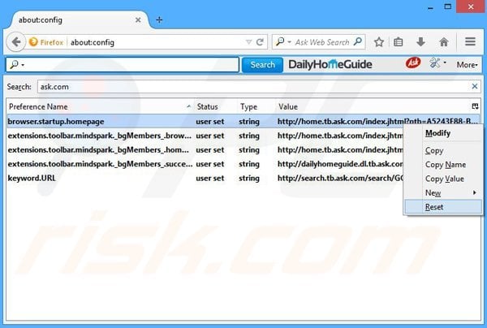Reload the about:config page
The width and height of the screenshot is (487, 328).
[x=260, y=42]
